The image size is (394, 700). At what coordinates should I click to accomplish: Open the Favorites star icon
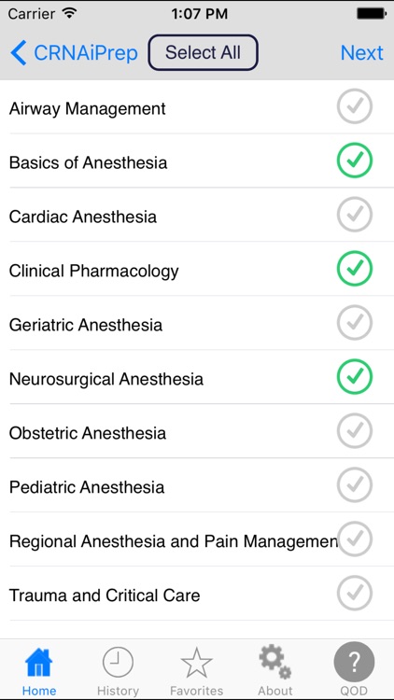196,663
